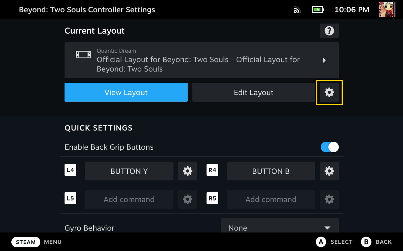Viewport: 403px width, 251px height.
Task: Change the L4 BUTTON Y binding
Action: click(x=129, y=171)
